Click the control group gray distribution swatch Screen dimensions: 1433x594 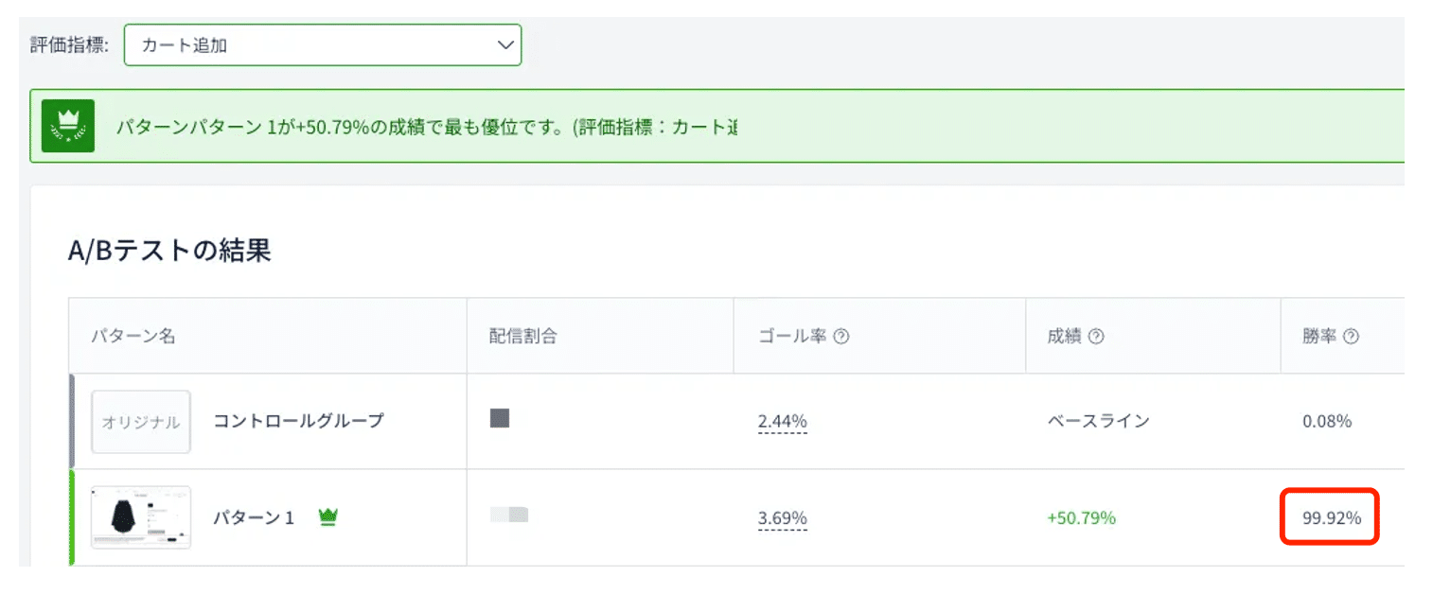[500, 418]
